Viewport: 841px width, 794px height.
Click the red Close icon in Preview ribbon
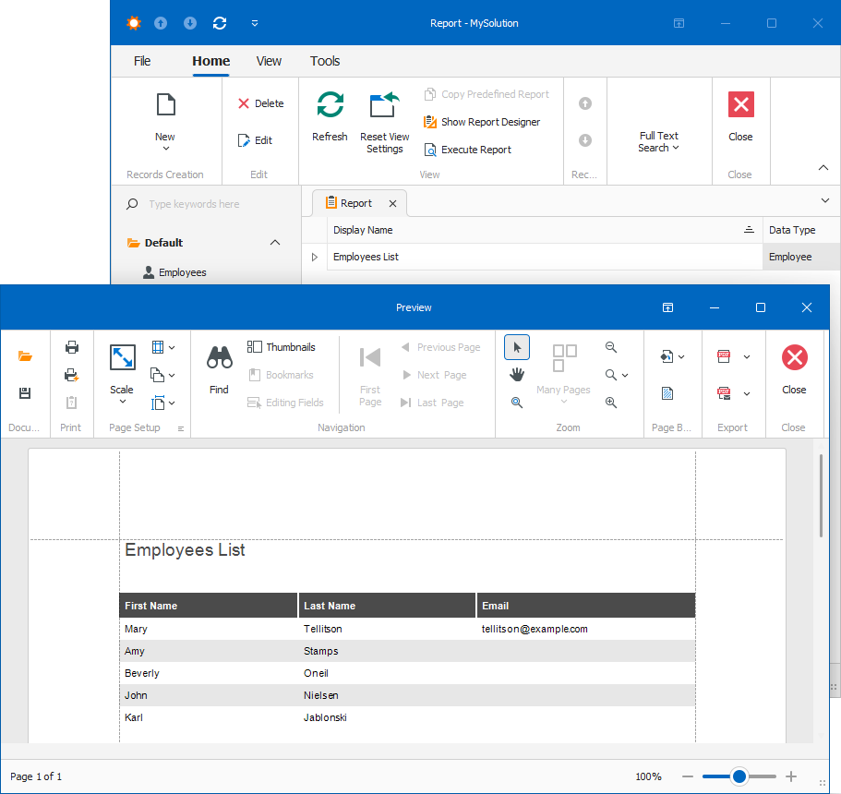[794, 358]
